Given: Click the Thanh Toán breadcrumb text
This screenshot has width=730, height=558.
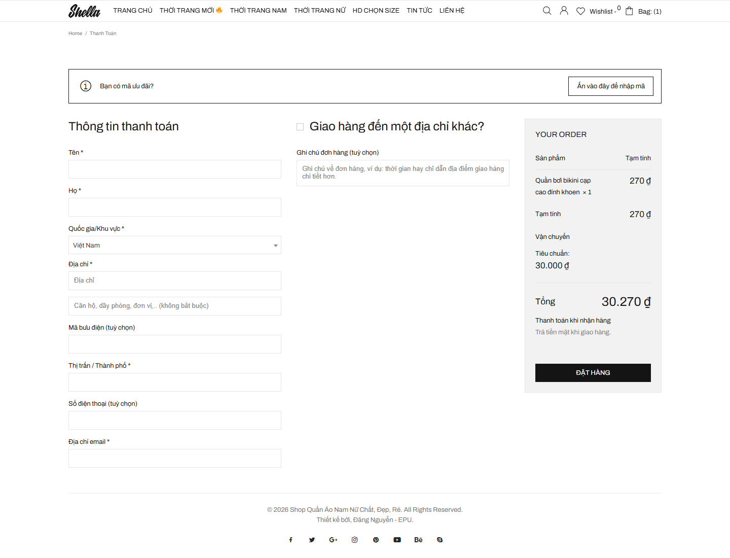Looking at the screenshot, I should pos(103,33).
